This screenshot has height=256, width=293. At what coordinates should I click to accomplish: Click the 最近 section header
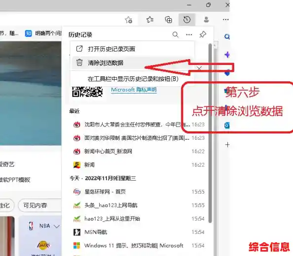[74, 111]
